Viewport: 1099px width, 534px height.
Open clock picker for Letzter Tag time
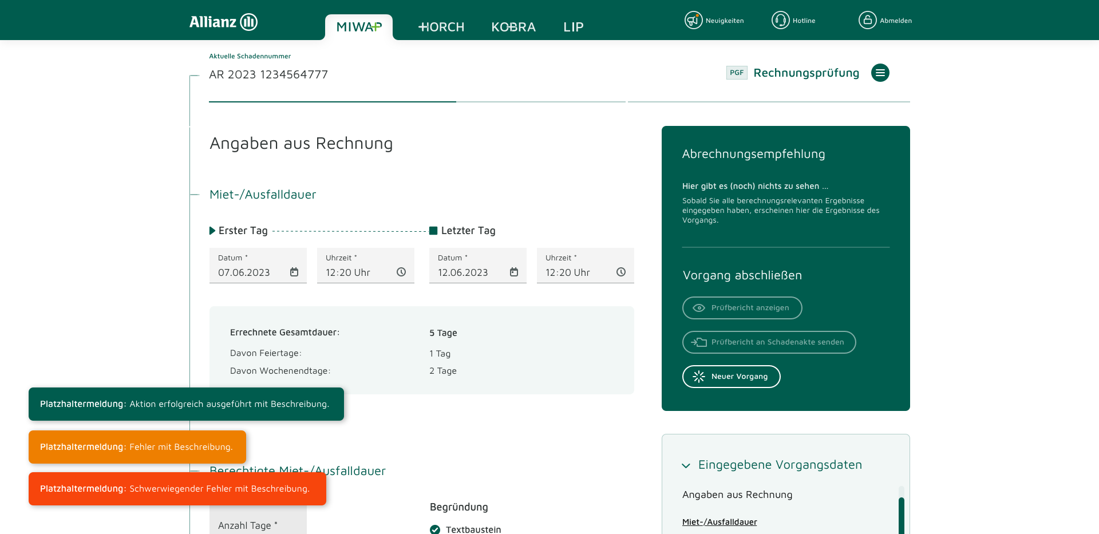click(621, 272)
